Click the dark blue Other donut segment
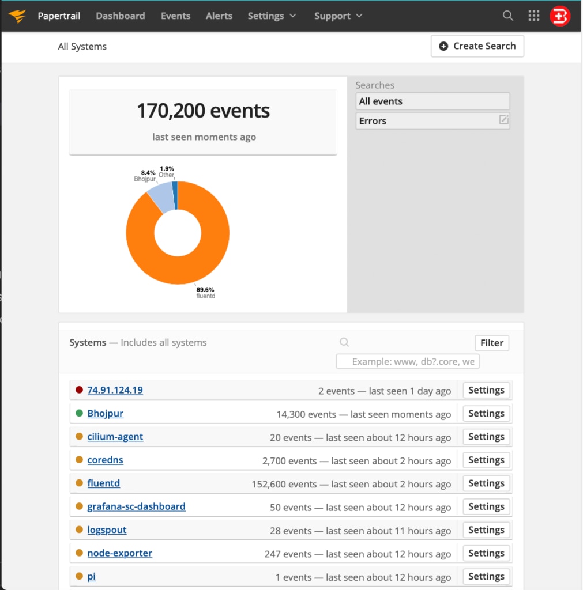The width and height of the screenshot is (583, 590). tap(175, 195)
